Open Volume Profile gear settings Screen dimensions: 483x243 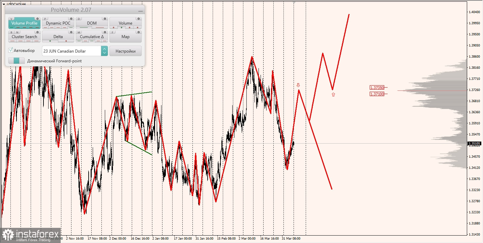tap(37, 19)
